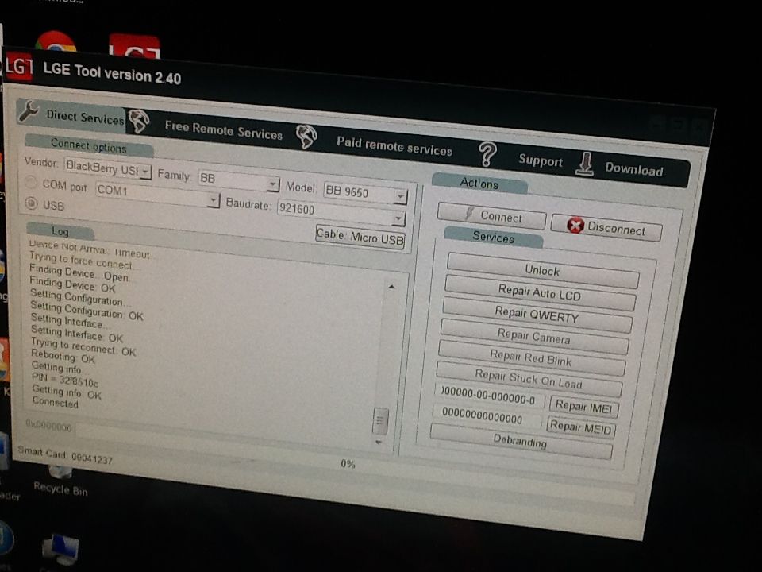The width and height of the screenshot is (762, 572).
Task: Click the globe icon before Paid remote services
Action: coord(306,137)
